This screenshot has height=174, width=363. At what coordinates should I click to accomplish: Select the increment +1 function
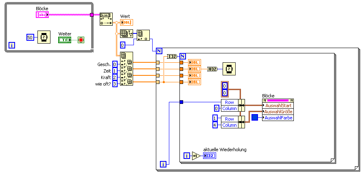(196, 156)
